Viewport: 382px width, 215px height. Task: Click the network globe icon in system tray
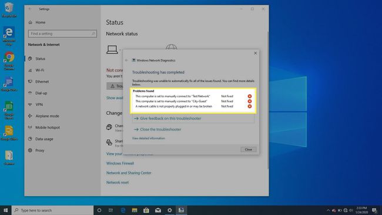click(345, 210)
